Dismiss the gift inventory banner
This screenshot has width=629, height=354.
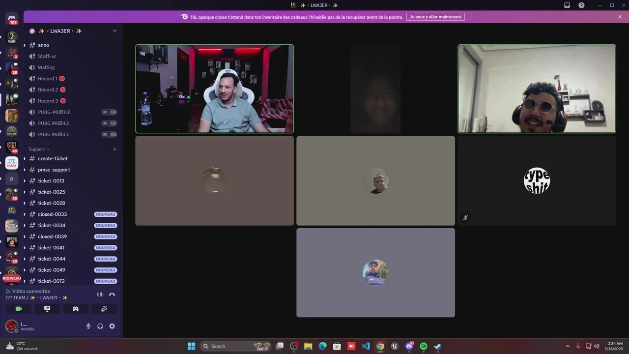pyautogui.click(x=620, y=17)
